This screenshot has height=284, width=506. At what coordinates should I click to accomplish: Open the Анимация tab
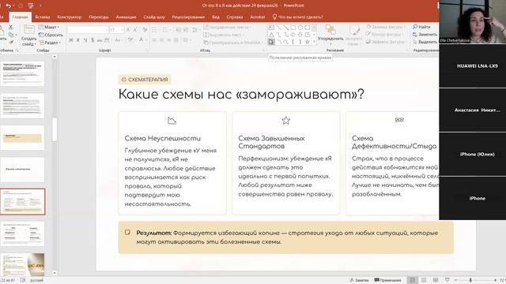[x=126, y=17]
